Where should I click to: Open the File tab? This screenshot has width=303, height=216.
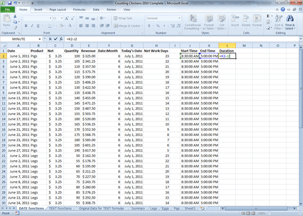(8, 9)
